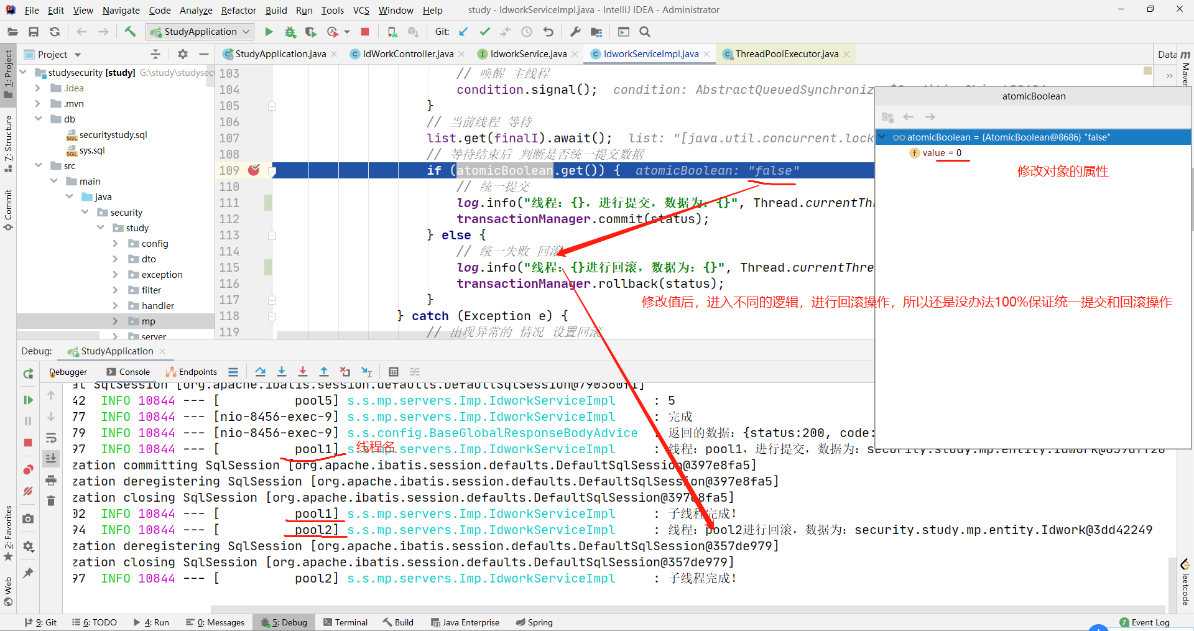Click Run to Cursor icon
The width and height of the screenshot is (1194, 631).
[367, 372]
